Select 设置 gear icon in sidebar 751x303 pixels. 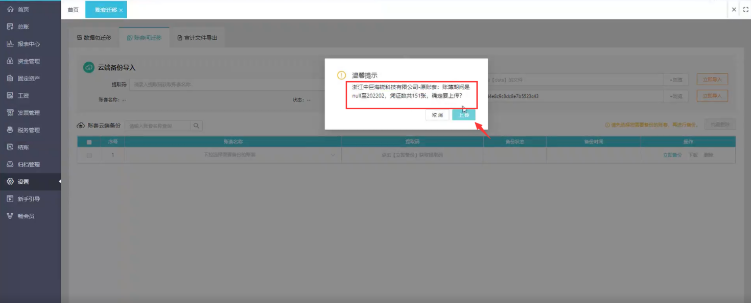click(x=10, y=182)
